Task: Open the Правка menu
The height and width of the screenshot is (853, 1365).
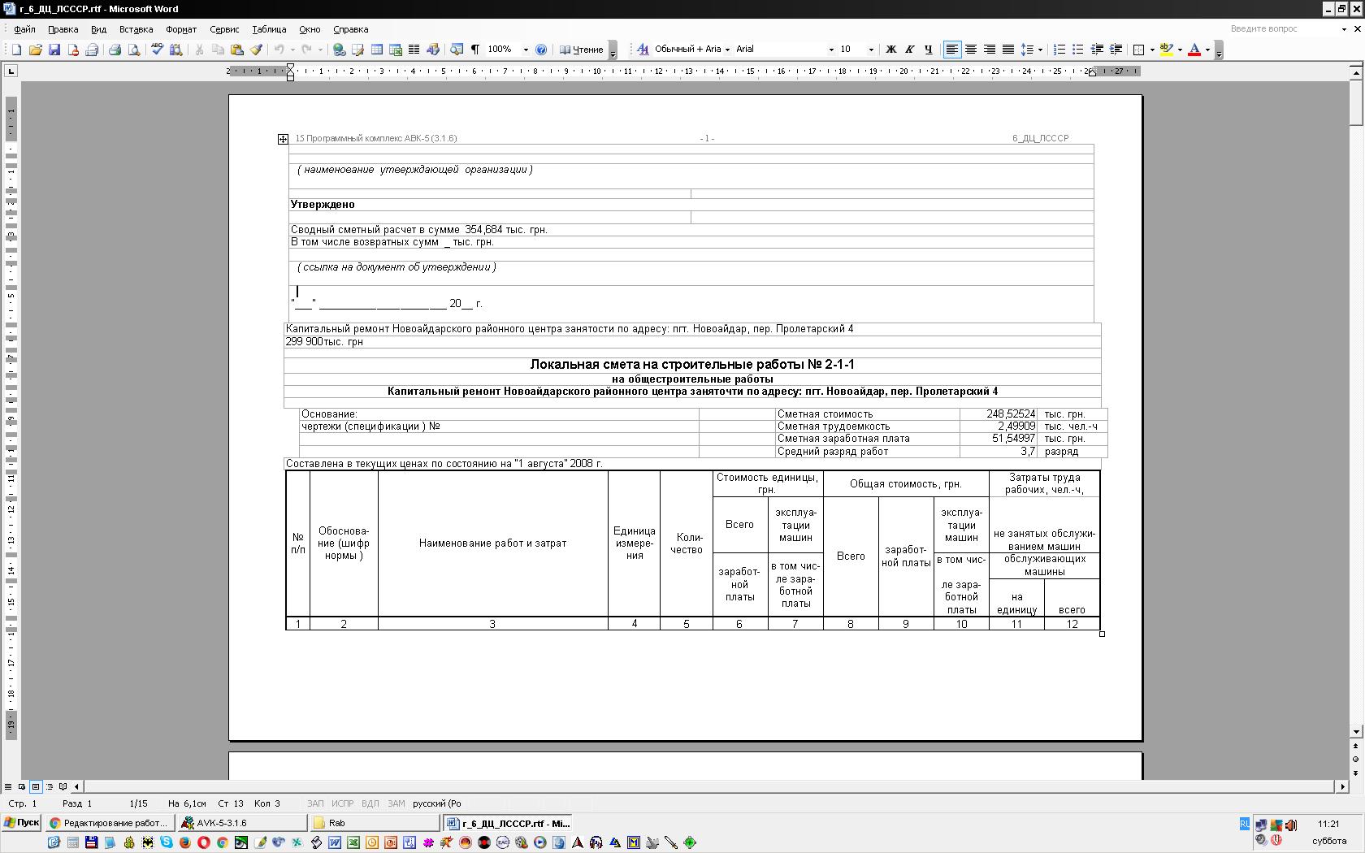Action: [x=63, y=29]
